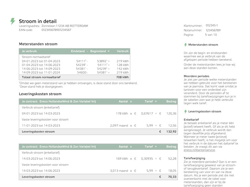Click lightning icon beside sidebar 'Leveringskosten stroom'

point(186,111)
